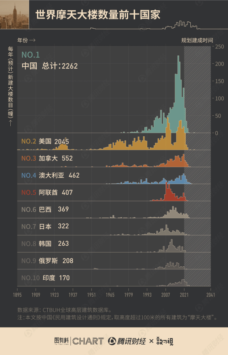The width and height of the screenshot is (228, 355).
Task: Click the skyline outline drawing in header
Action: coord(181,25)
